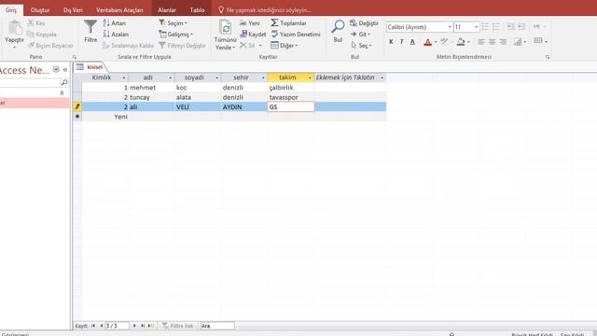Align text left

pos(481,41)
